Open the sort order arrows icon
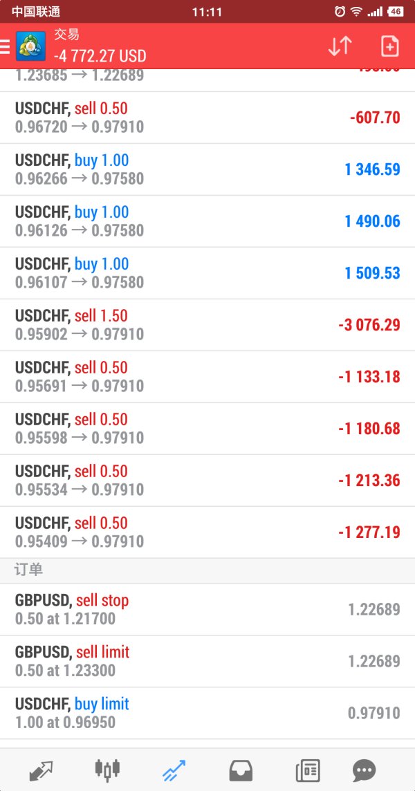This screenshot has height=791, width=415. click(340, 46)
